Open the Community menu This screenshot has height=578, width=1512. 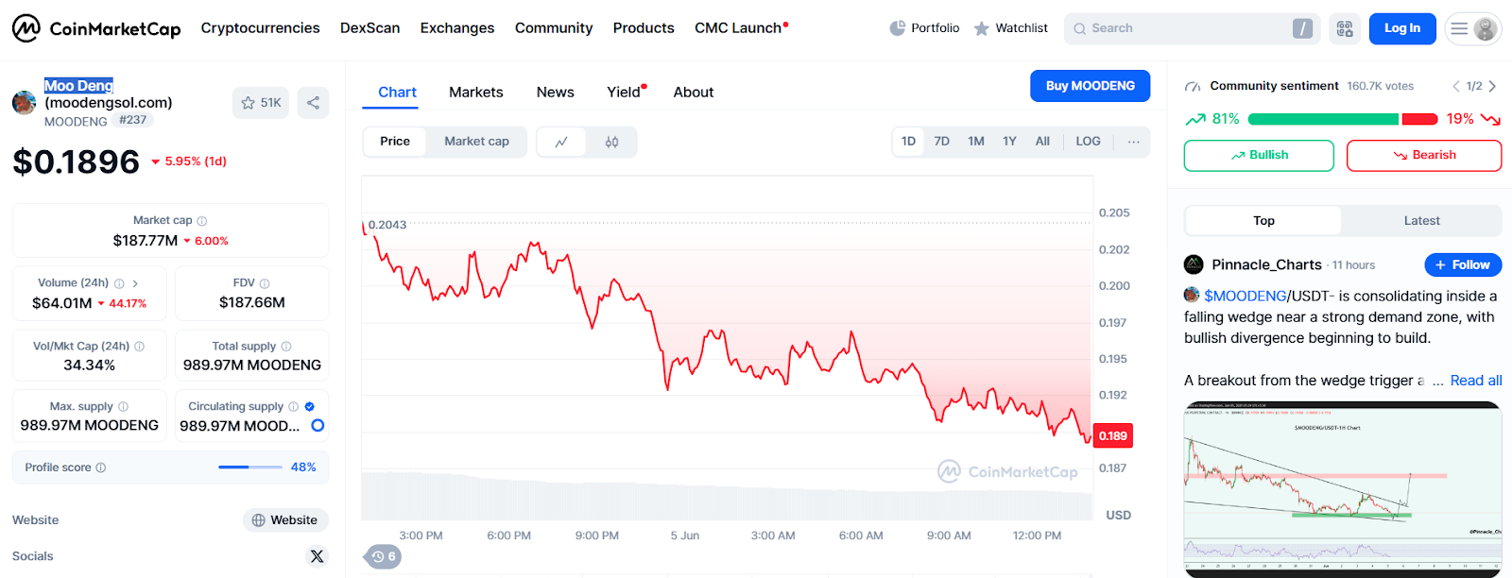pyautogui.click(x=554, y=28)
